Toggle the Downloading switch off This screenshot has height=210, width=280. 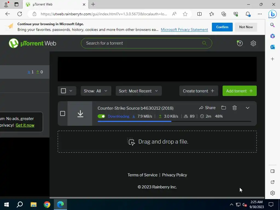pyautogui.click(x=101, y=116)
